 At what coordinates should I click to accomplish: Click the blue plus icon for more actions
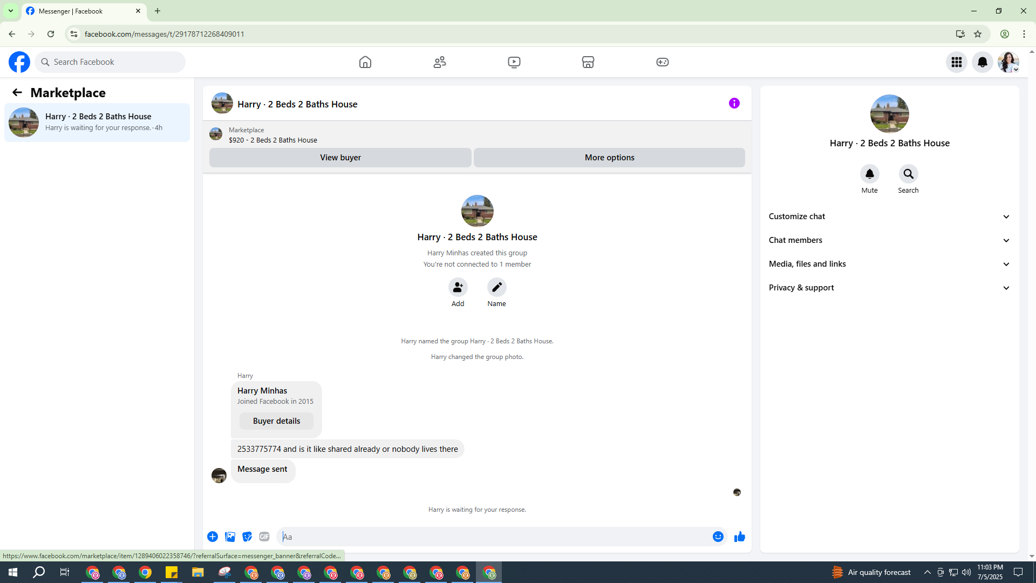(x=213, y=537)
